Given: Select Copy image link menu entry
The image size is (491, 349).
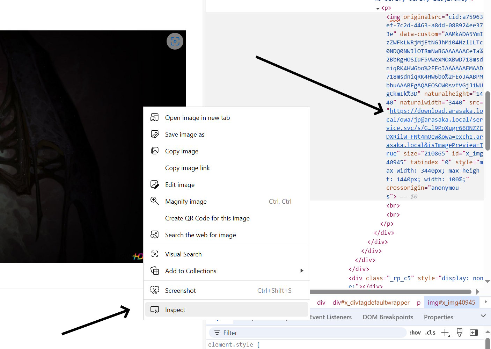Looking at the screenshot, I should 188,168.
